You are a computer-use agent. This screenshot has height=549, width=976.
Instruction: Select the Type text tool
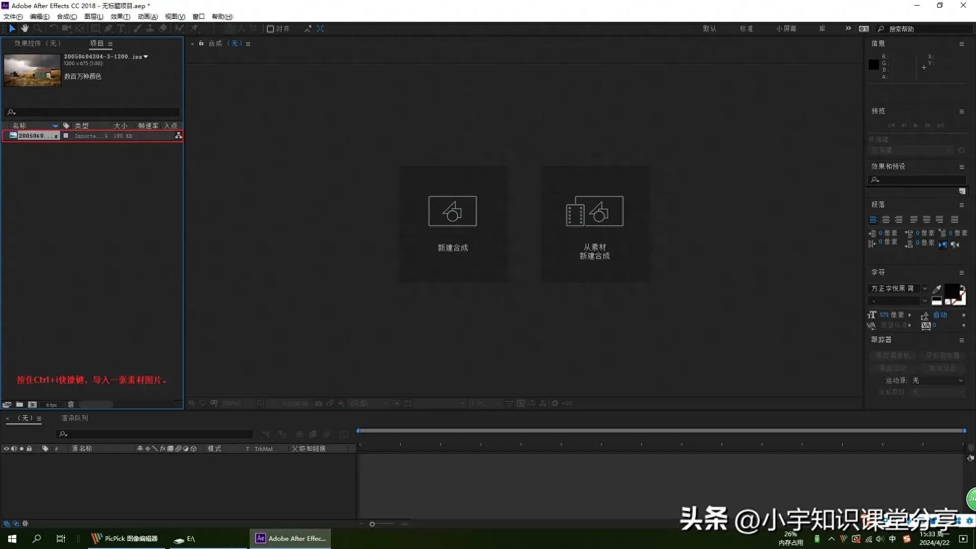[121, 28]
